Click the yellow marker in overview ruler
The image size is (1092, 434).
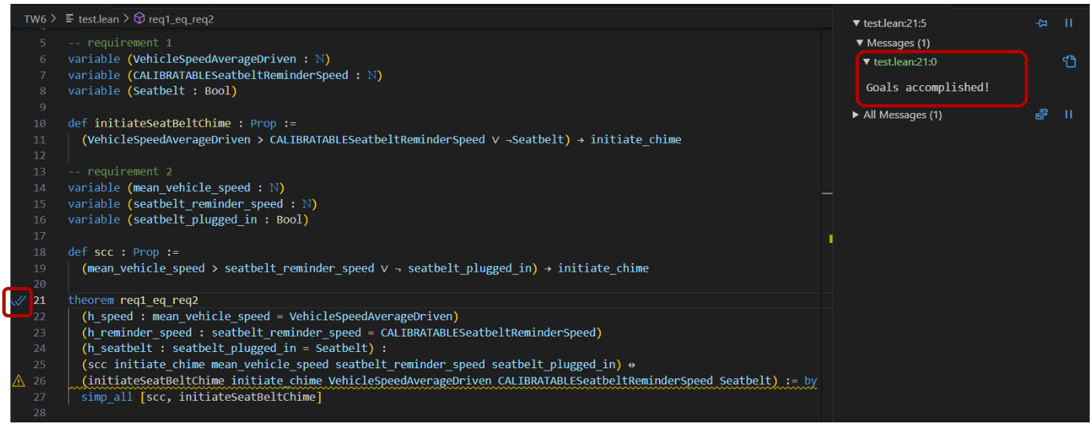(830, 239)
